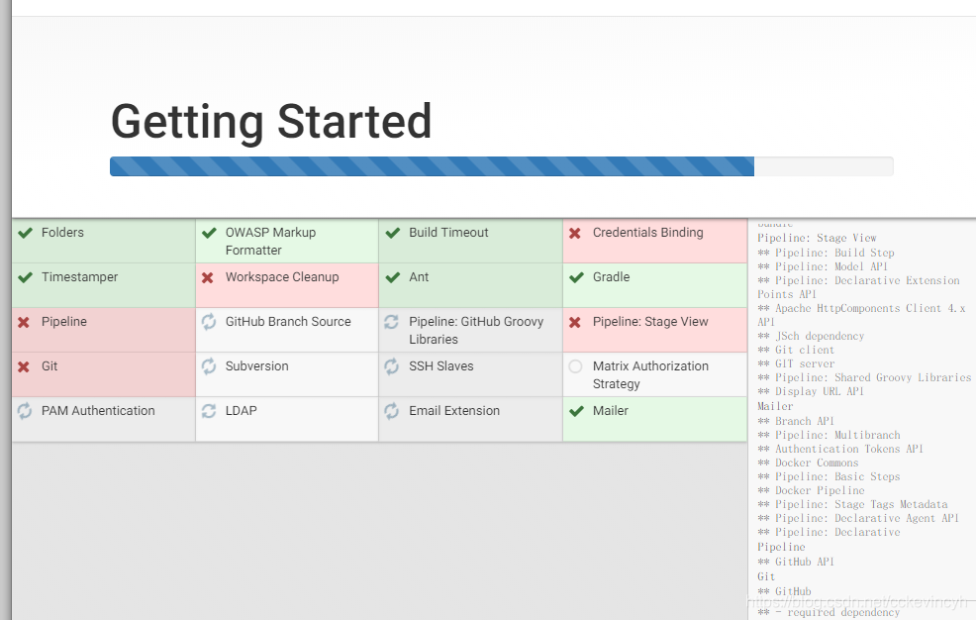Select the Pipeline plugin label in the grid
The height and width of the screenshot is (620, 976).
64,323
